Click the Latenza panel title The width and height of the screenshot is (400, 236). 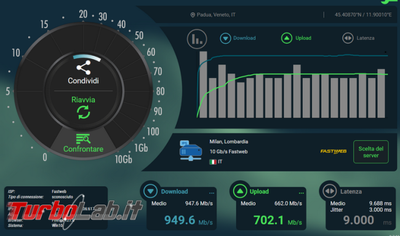pos(351,191)
